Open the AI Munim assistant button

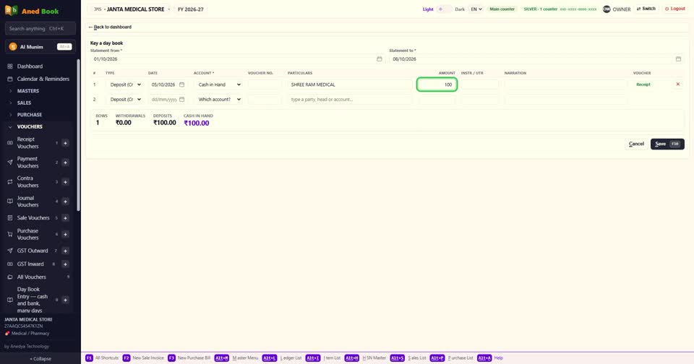[40, 46]
